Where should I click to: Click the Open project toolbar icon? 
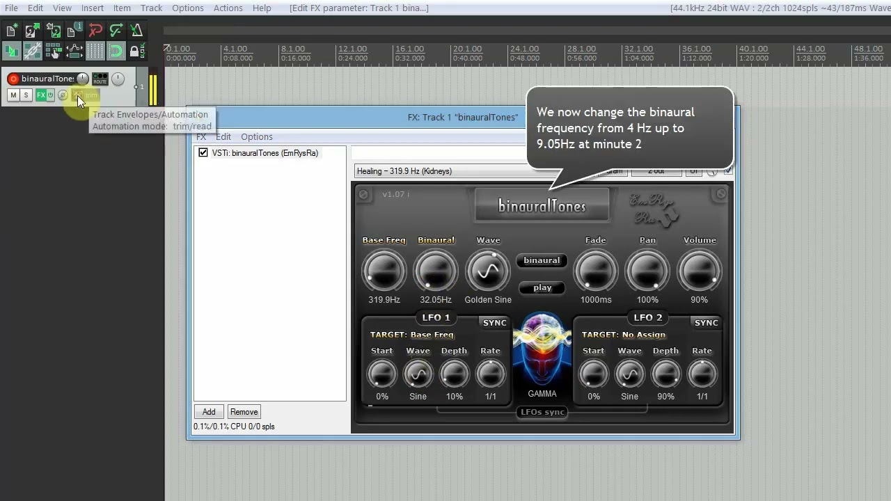click(x=32, y=30)
